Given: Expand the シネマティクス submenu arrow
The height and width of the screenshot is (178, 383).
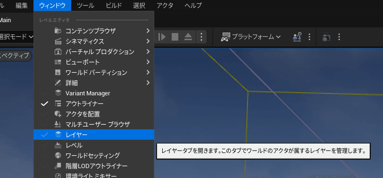Looking at the screenshot, I should pyautogui.click(x=148, y=41).
